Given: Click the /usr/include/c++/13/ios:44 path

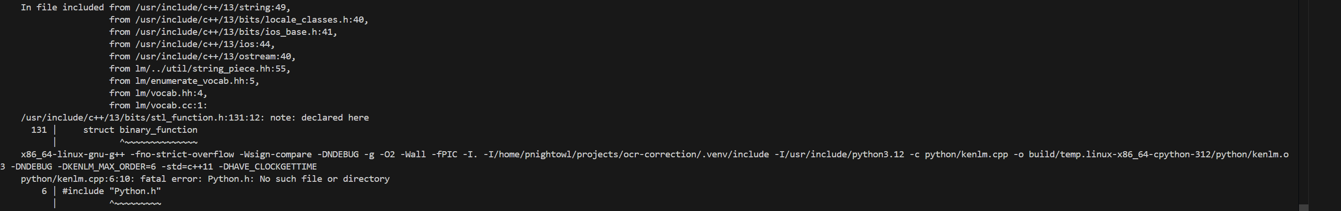Looking at the screenshot, I should pos(203,44).
